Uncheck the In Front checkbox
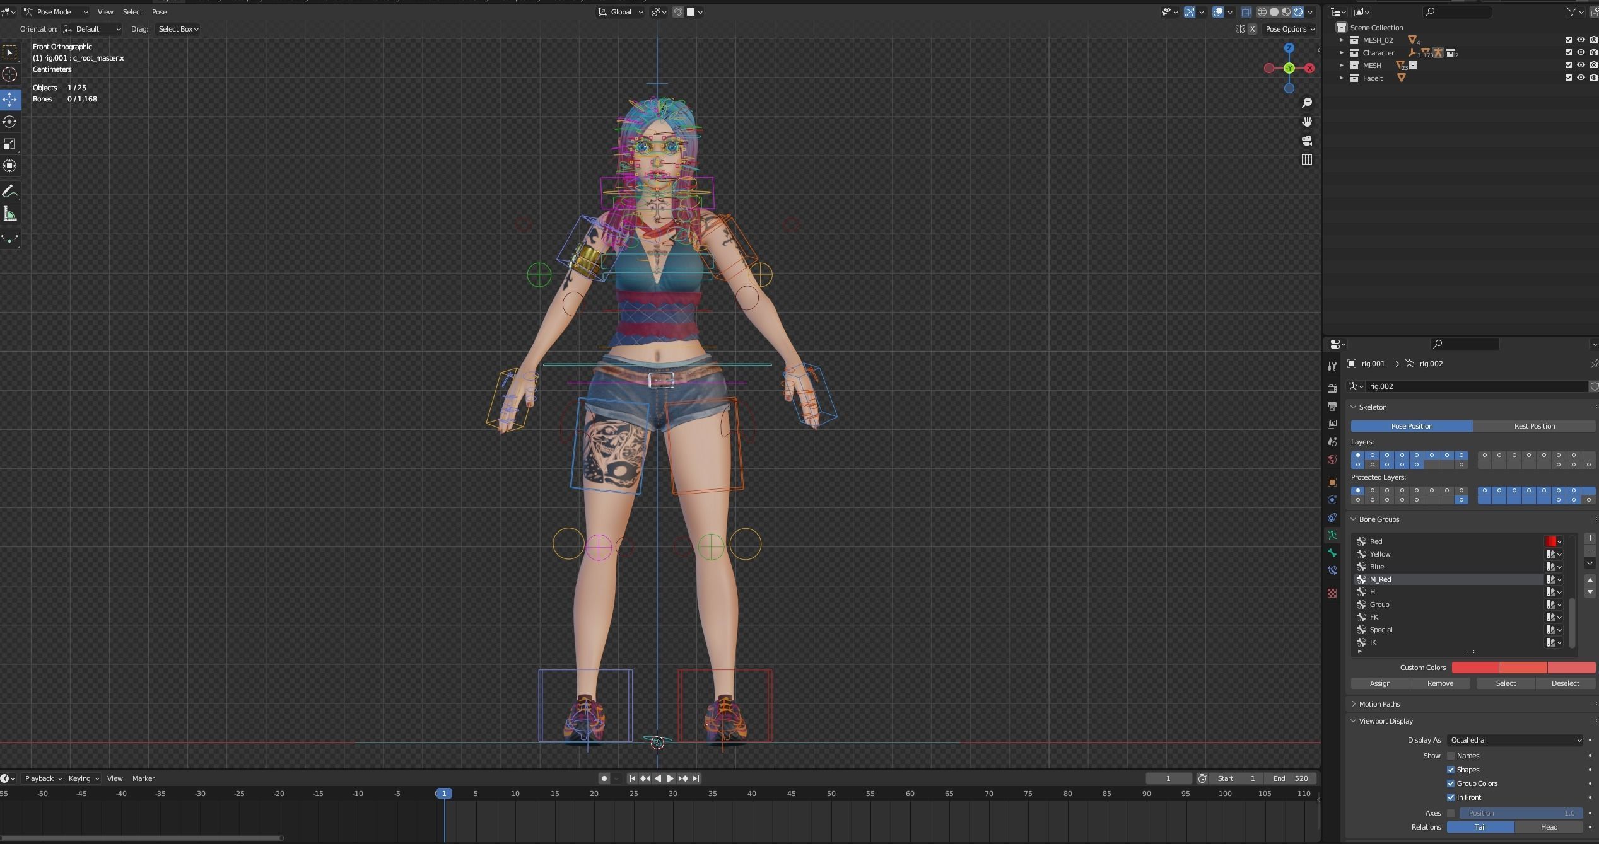The image size is (1599, 844). (x=1451, y=797)
